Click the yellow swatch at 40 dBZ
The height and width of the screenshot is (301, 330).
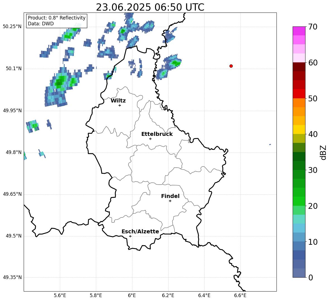(299, 129)
